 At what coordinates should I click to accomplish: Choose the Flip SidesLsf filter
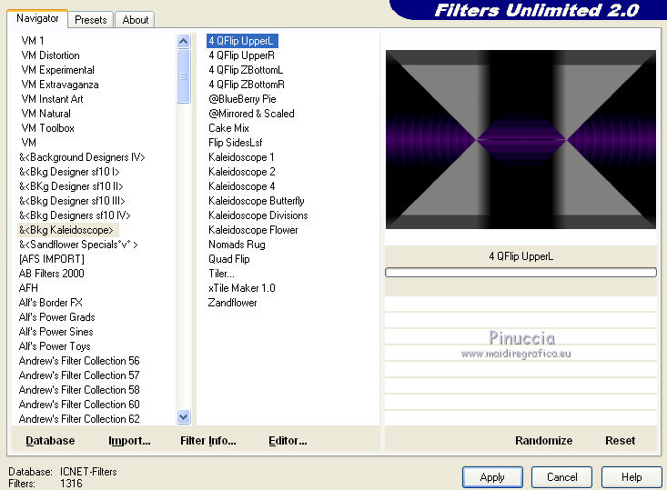click(x=236, y=143)
